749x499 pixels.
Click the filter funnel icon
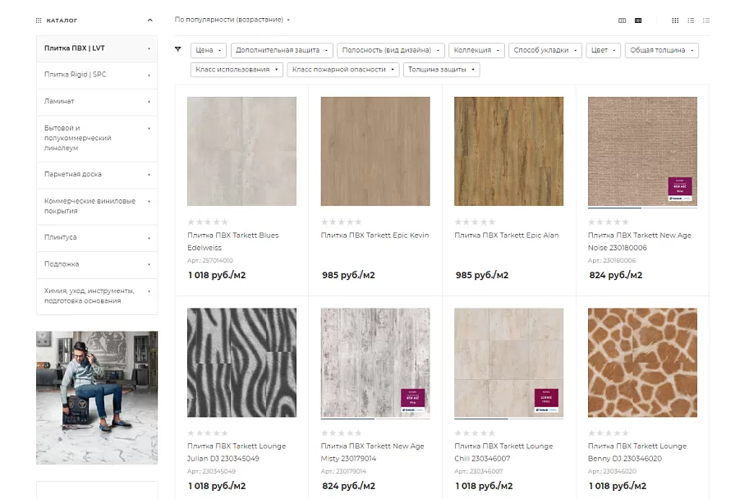178,49
